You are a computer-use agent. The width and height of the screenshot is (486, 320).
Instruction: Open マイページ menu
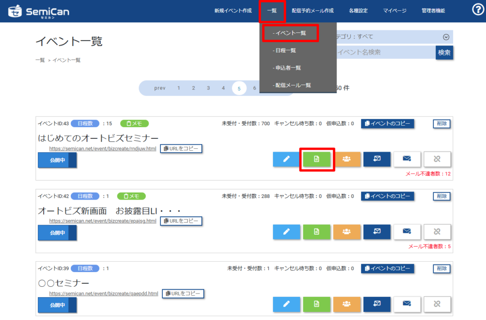394,11
